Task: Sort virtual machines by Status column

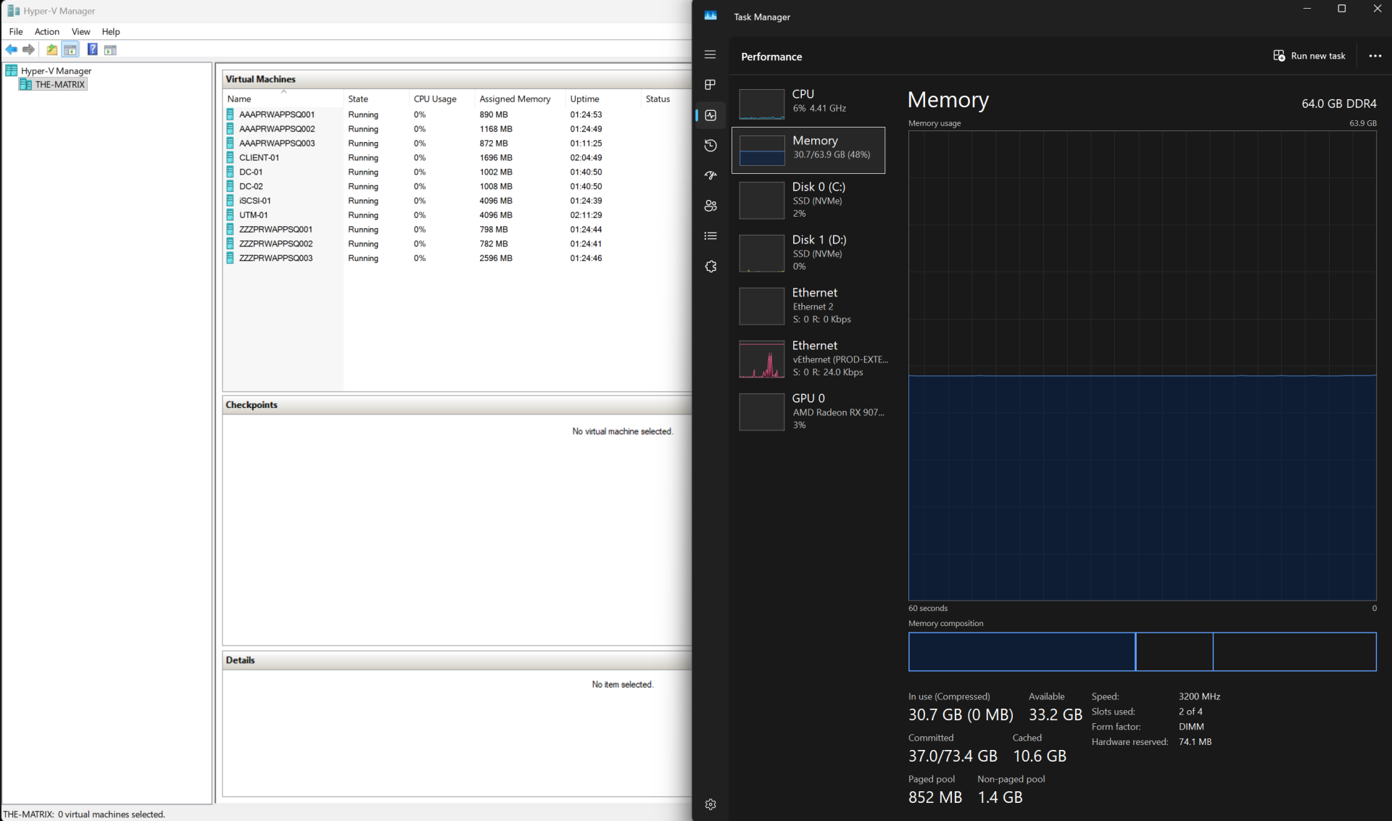Action: (x=666, y=99)
